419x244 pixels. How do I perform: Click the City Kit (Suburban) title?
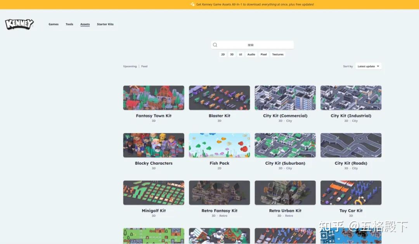[x=285, y=163]
